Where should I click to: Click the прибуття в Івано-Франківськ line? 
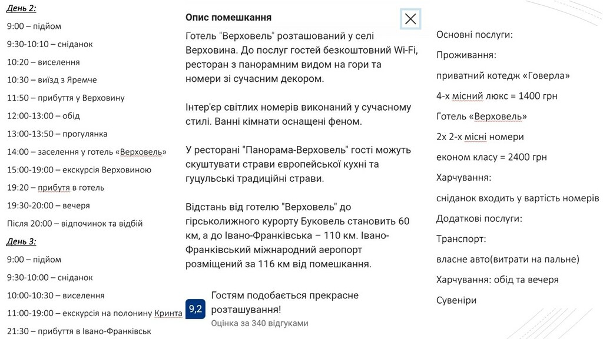click(79, 331)
